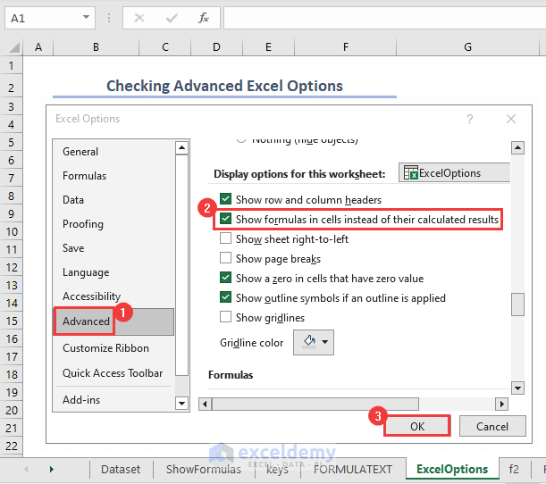Toggle Show formulas in cells instead of results
Viewport: 546px width, 484px height.
(226, 219)
